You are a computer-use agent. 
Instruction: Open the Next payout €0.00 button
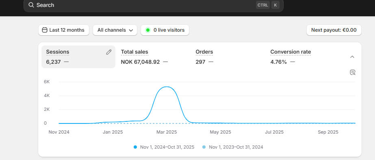[x=334, y=30]
